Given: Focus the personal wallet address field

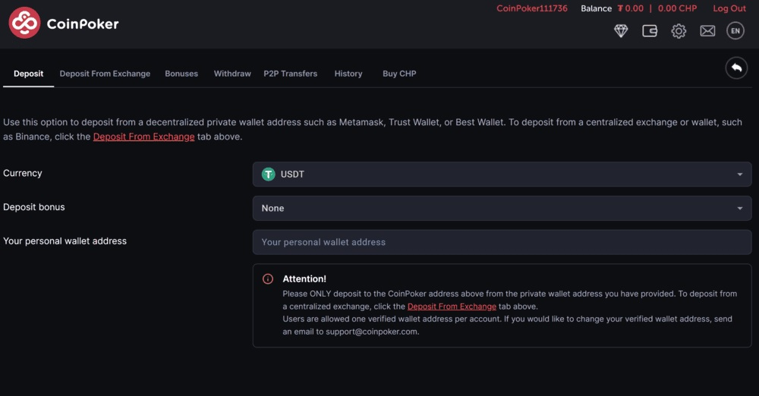Looking at the screenshot, I should point(502,242).
